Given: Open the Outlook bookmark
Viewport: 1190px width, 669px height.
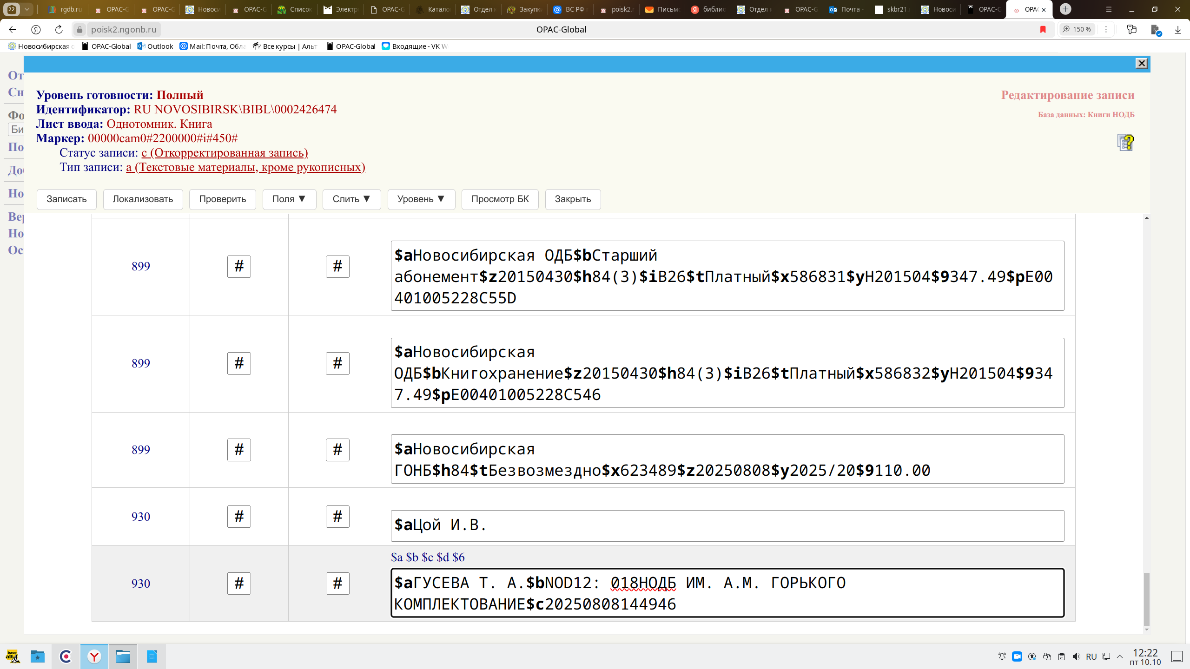Looking at the screenshot, I should (x=155, y=46).
